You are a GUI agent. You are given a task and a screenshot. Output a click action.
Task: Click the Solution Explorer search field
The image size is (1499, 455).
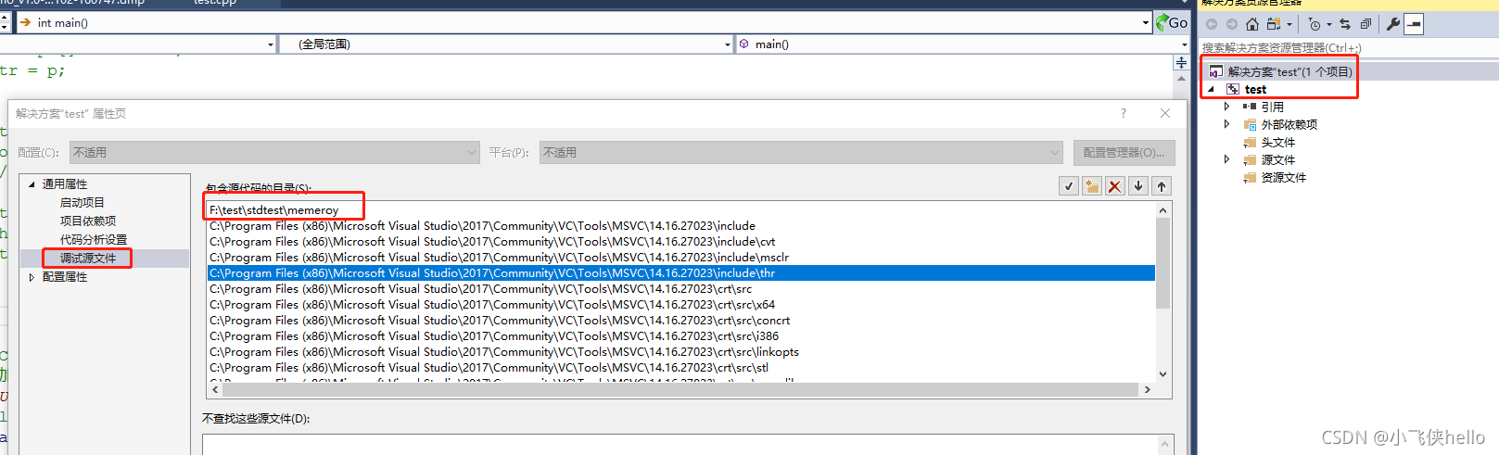(1349, 47)
